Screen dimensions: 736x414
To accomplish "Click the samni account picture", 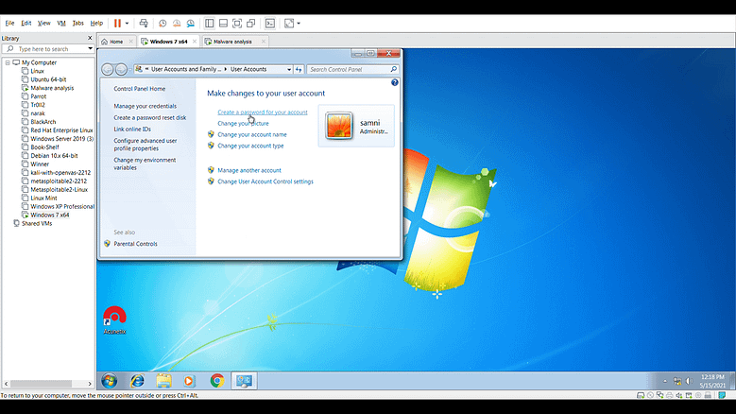I will point(339,126).
